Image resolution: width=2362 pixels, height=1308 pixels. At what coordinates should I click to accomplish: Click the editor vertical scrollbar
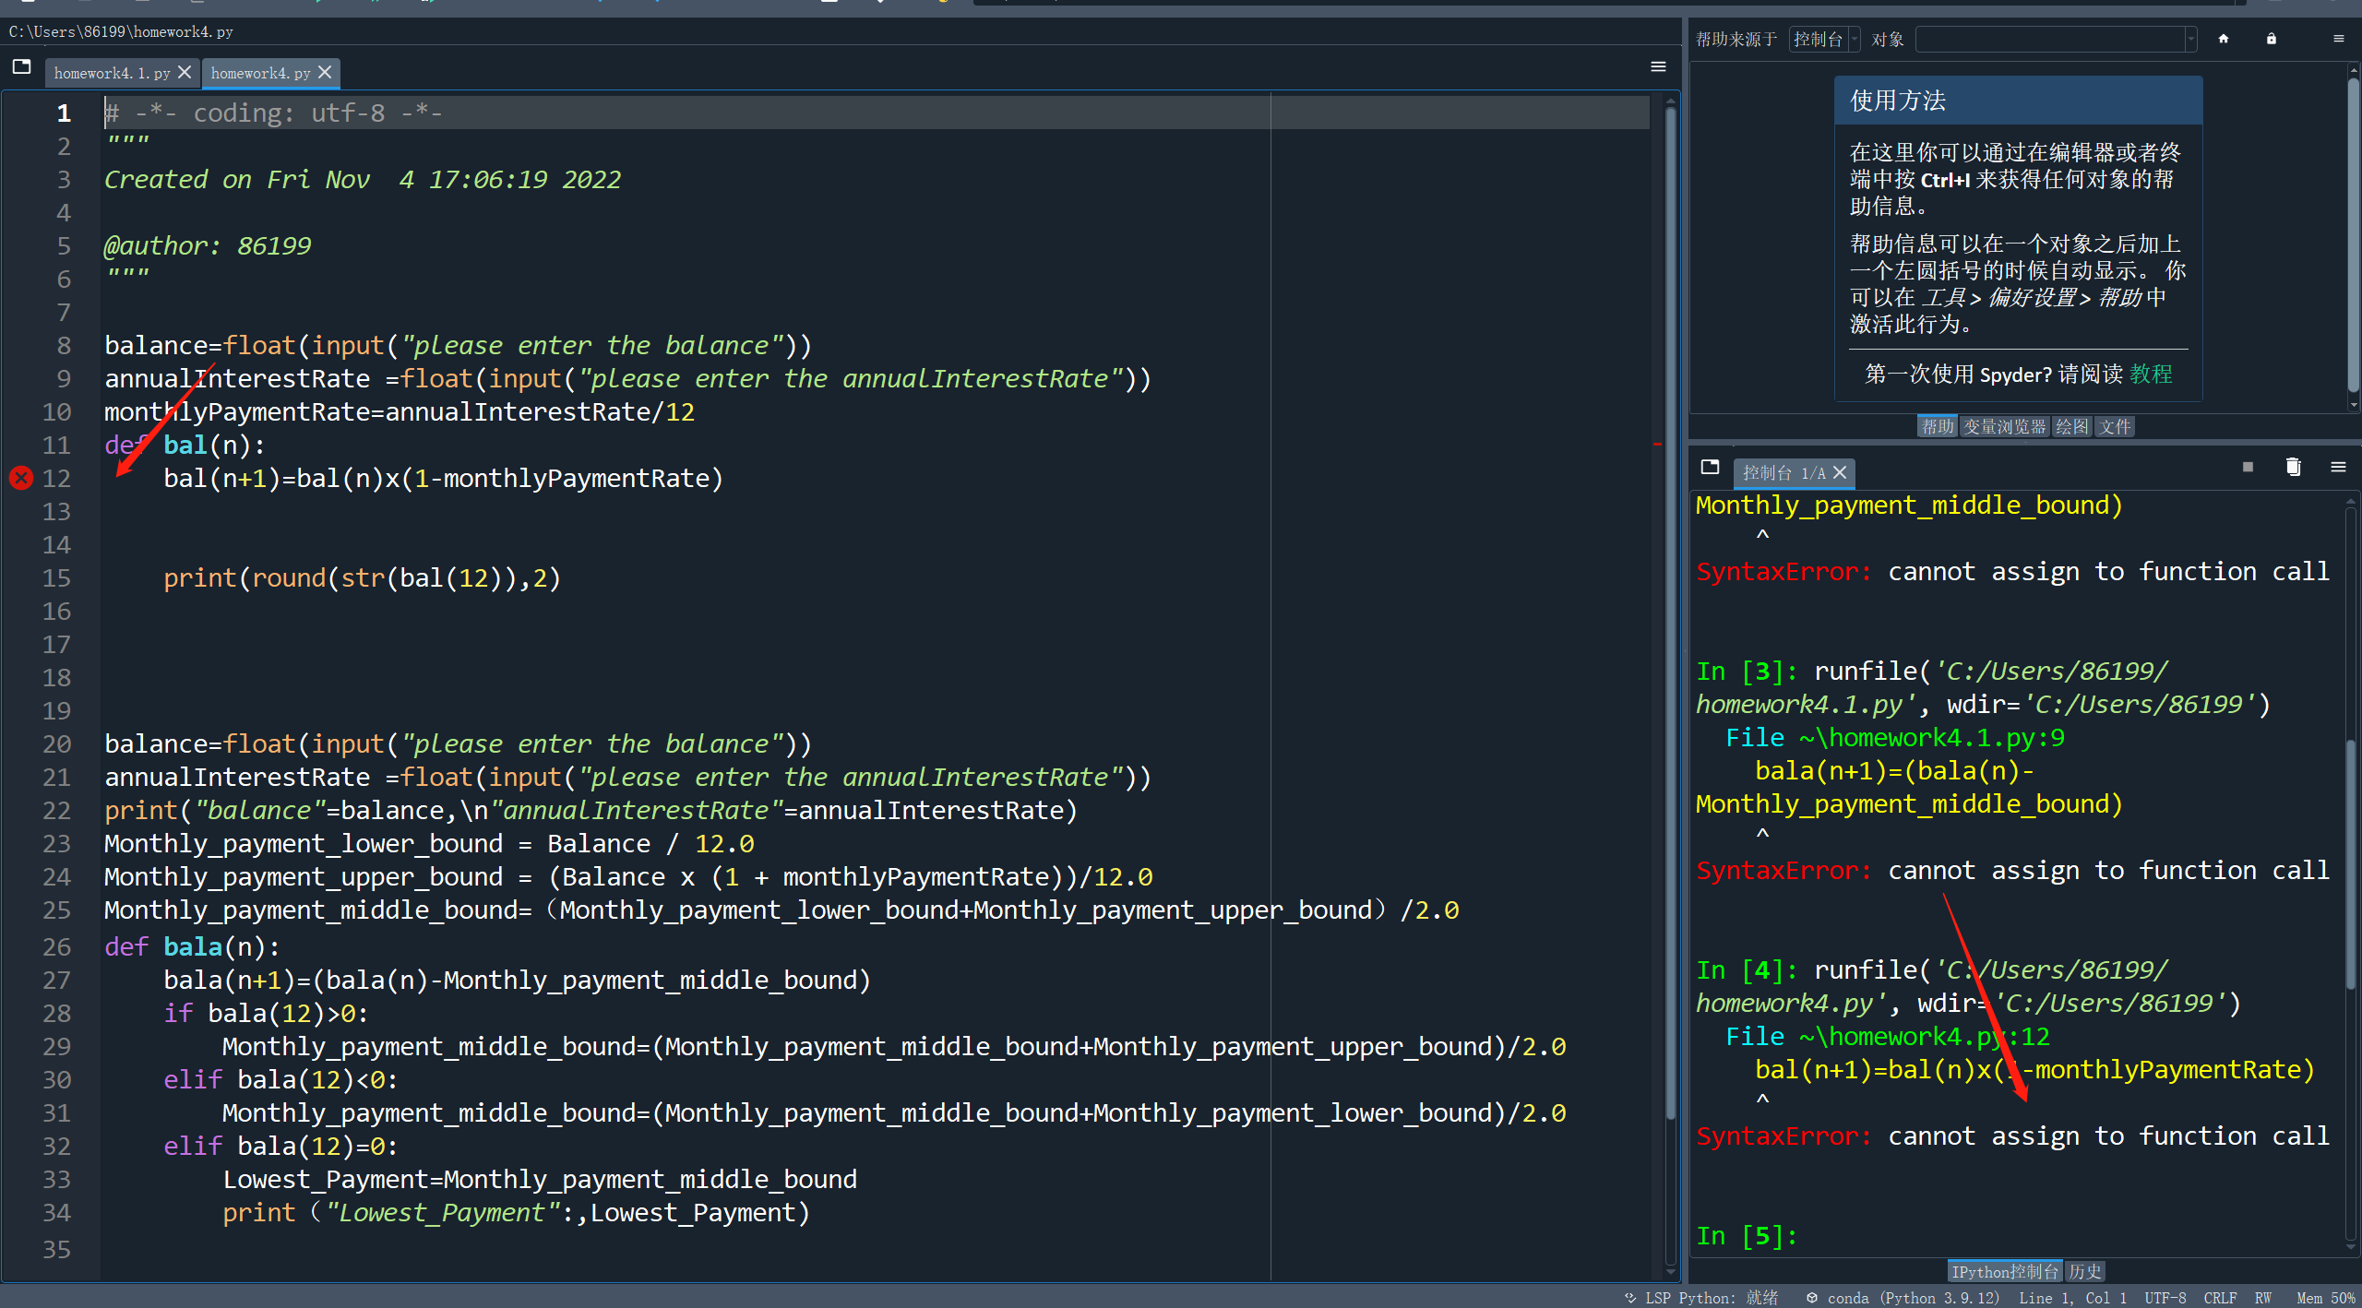point(1670,613)
